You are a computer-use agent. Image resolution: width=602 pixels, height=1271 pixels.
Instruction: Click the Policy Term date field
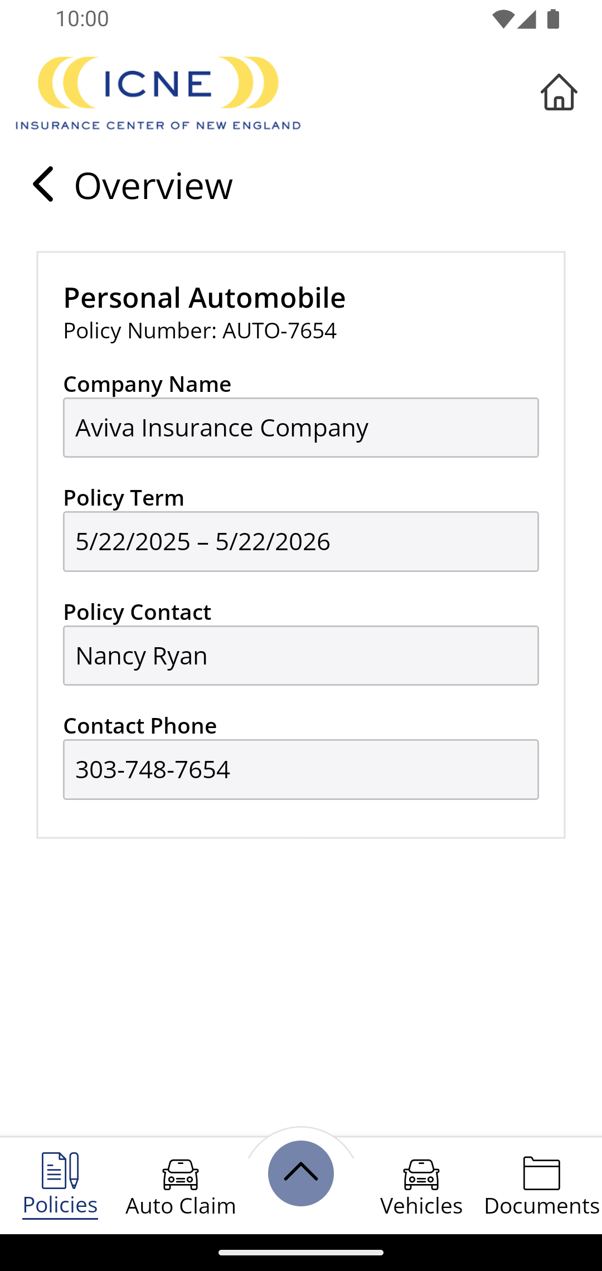301,541
